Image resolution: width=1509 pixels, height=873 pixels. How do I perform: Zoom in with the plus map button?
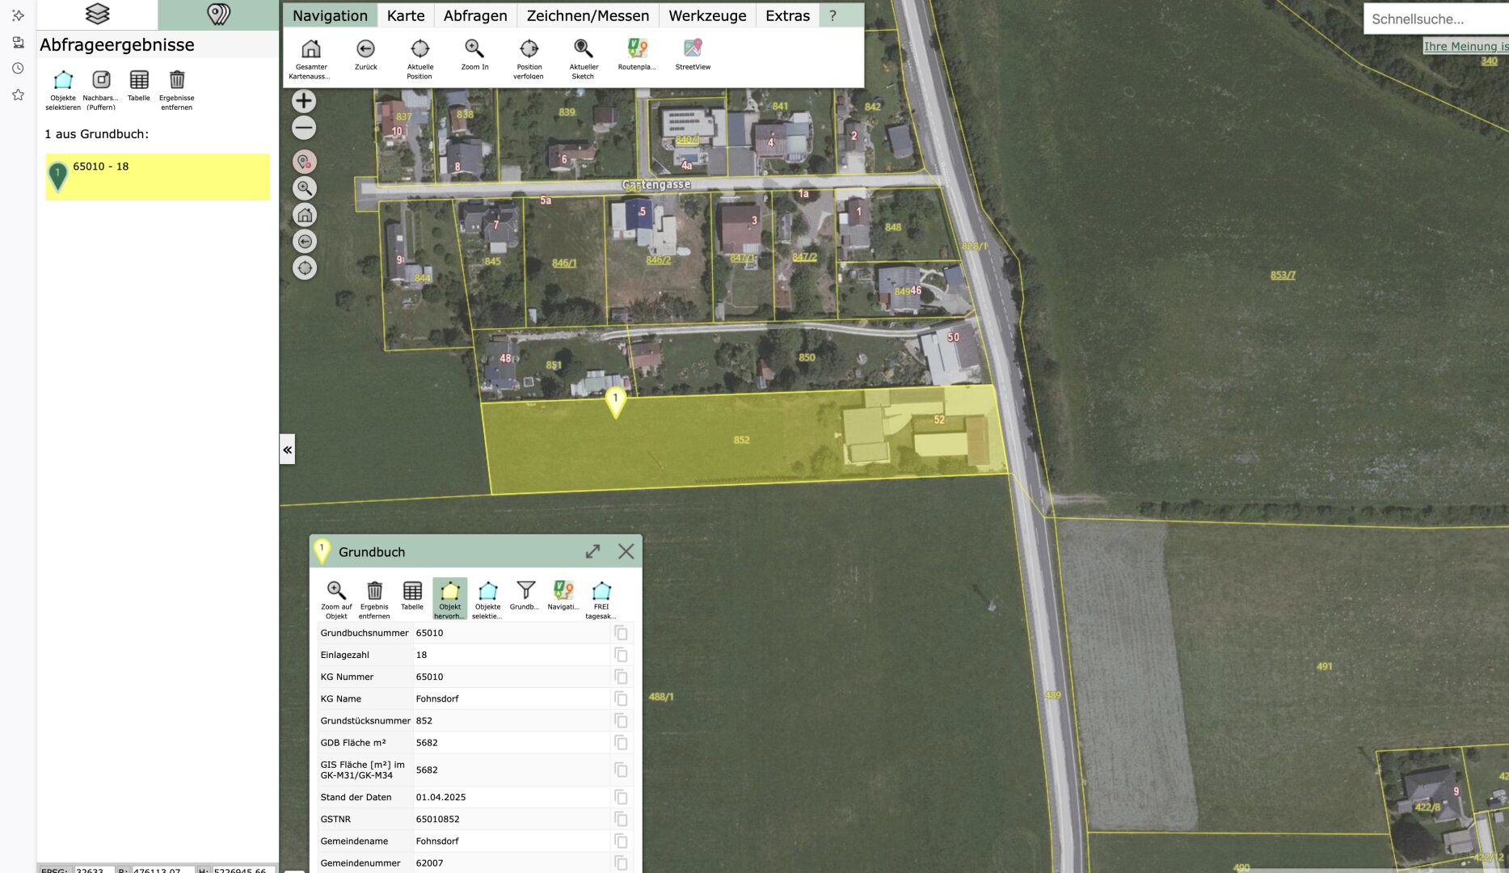coord(304,101)
